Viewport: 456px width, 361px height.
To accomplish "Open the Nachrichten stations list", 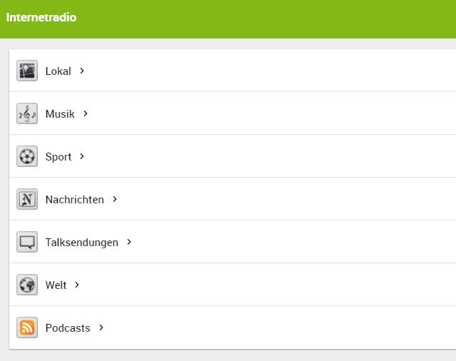I will coord(74,199).
